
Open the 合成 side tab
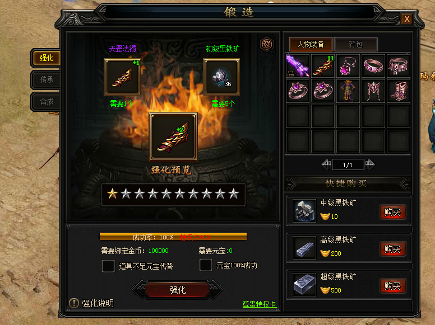point(47,102)
